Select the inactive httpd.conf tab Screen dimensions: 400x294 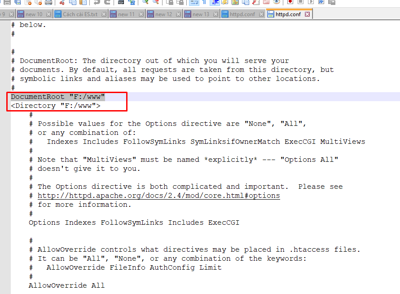[x=242, y=14]
